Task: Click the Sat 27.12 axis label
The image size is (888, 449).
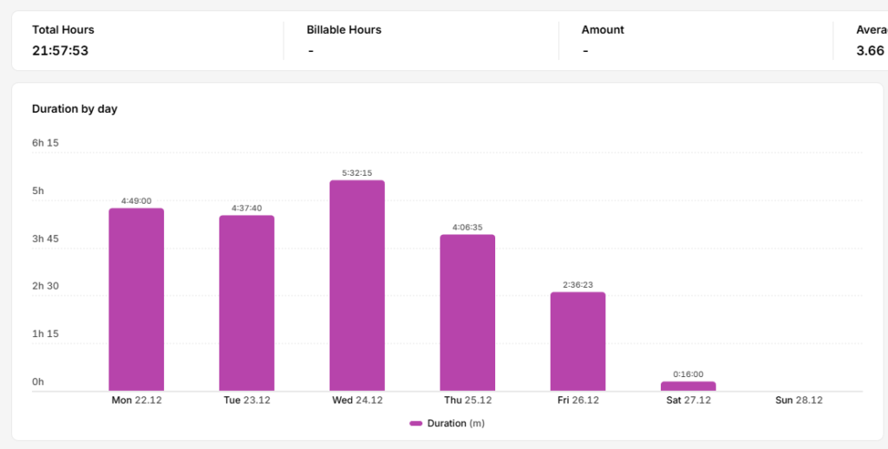Action: point(689,400)
